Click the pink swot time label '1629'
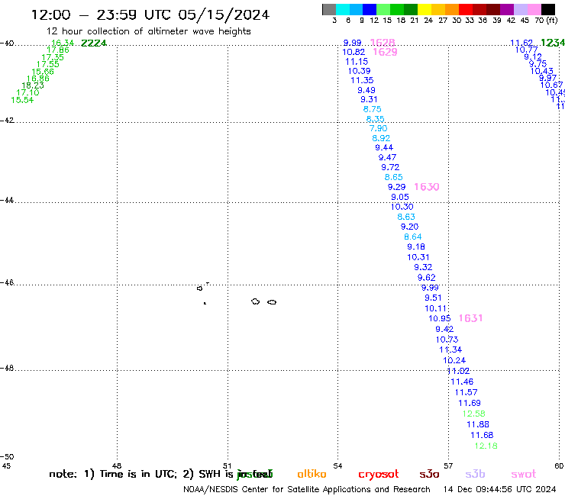The height and width of the screenshot is (496, 565). [386, 52]
